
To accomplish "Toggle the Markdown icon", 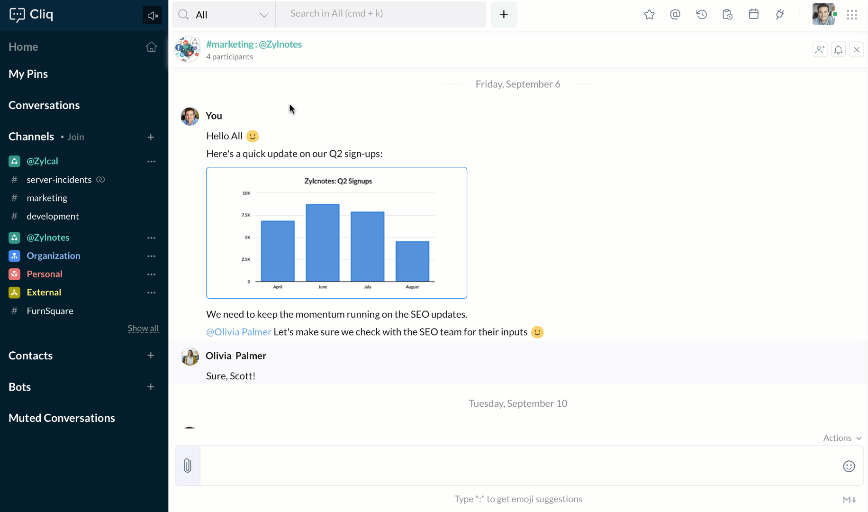I will pyautogui.click(x=849, y=499).
